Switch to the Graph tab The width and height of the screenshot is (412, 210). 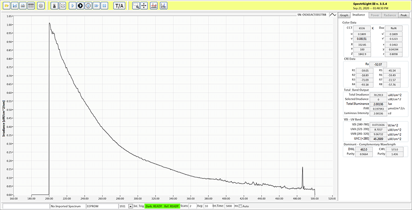344,15
